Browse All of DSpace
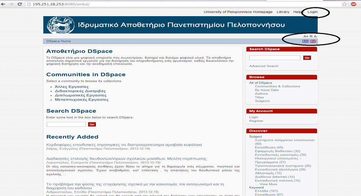Screen dimensions: 361x196 click(260, 83)
